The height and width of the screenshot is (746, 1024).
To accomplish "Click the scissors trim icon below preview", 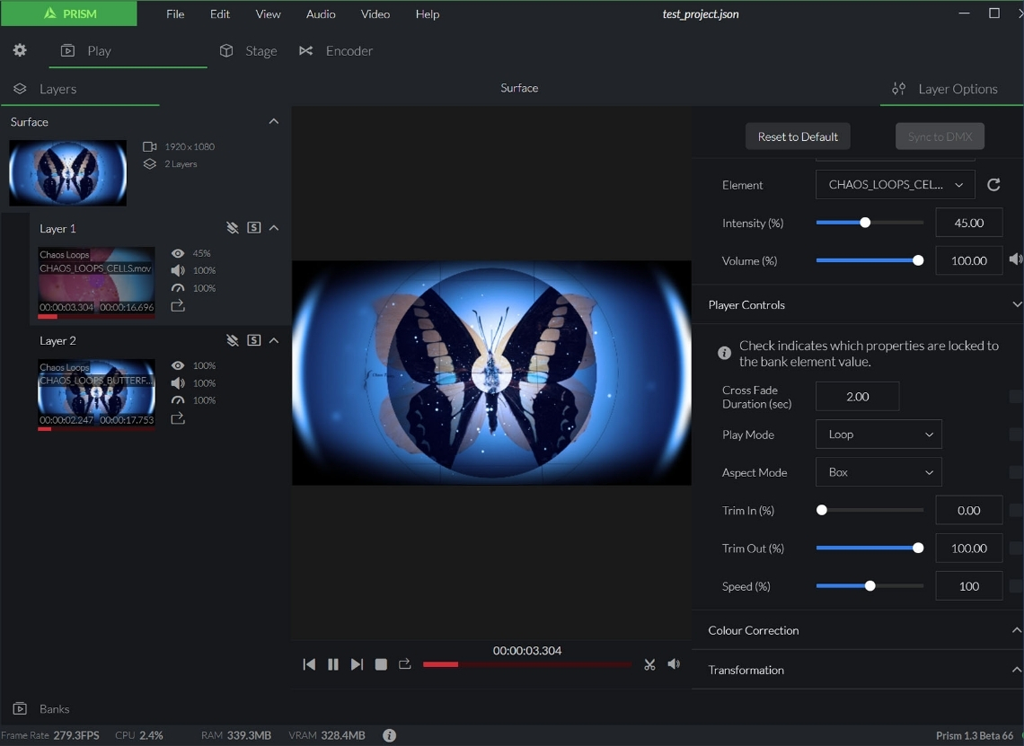I will [x=649, y=664].
